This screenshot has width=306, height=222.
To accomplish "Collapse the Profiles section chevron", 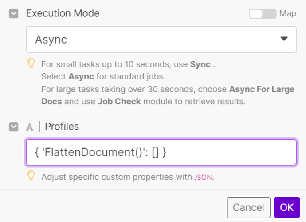I will [x=13, y=127].
